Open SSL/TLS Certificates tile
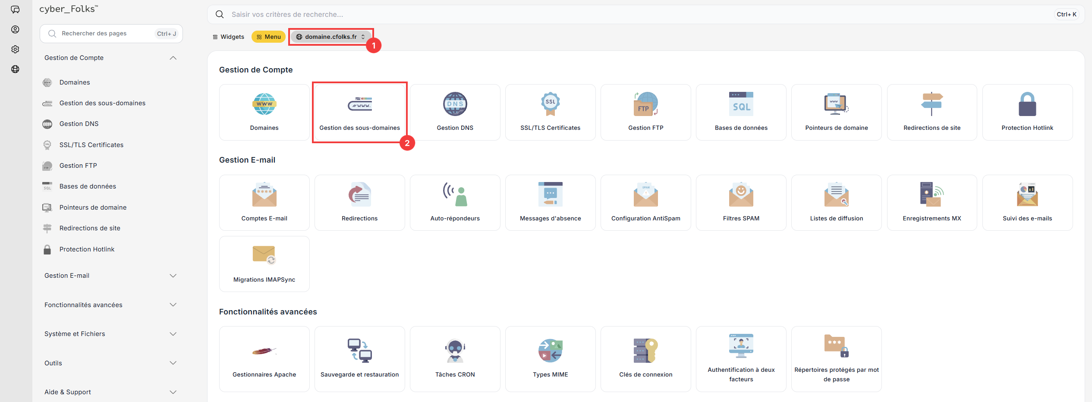The image size is (1092, 402). 550,112
